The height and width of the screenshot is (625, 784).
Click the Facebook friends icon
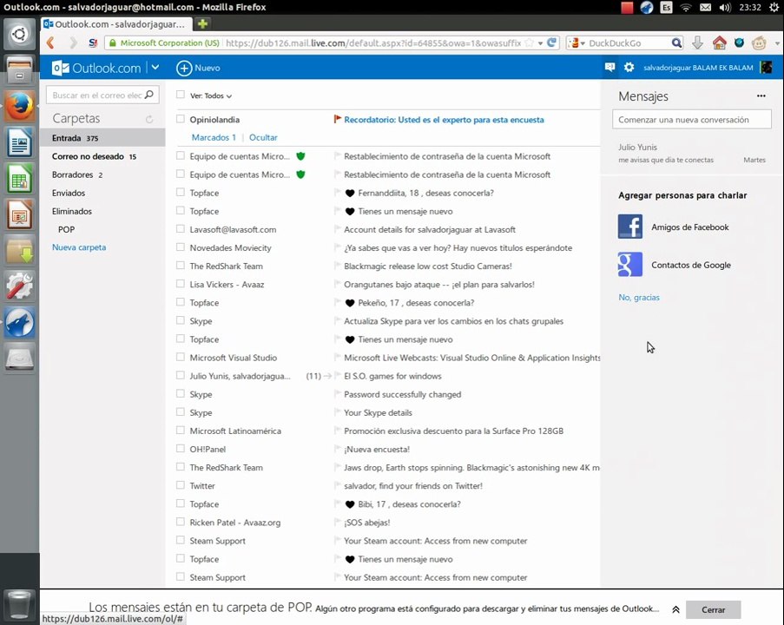[630, 227]
